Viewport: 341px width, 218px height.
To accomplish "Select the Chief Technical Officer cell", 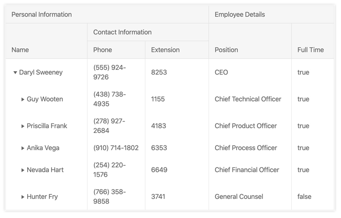I will coord(250,99).
